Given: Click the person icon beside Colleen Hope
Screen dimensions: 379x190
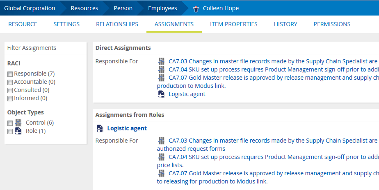Looking at the screenshot, I should (x=196, y=9).
